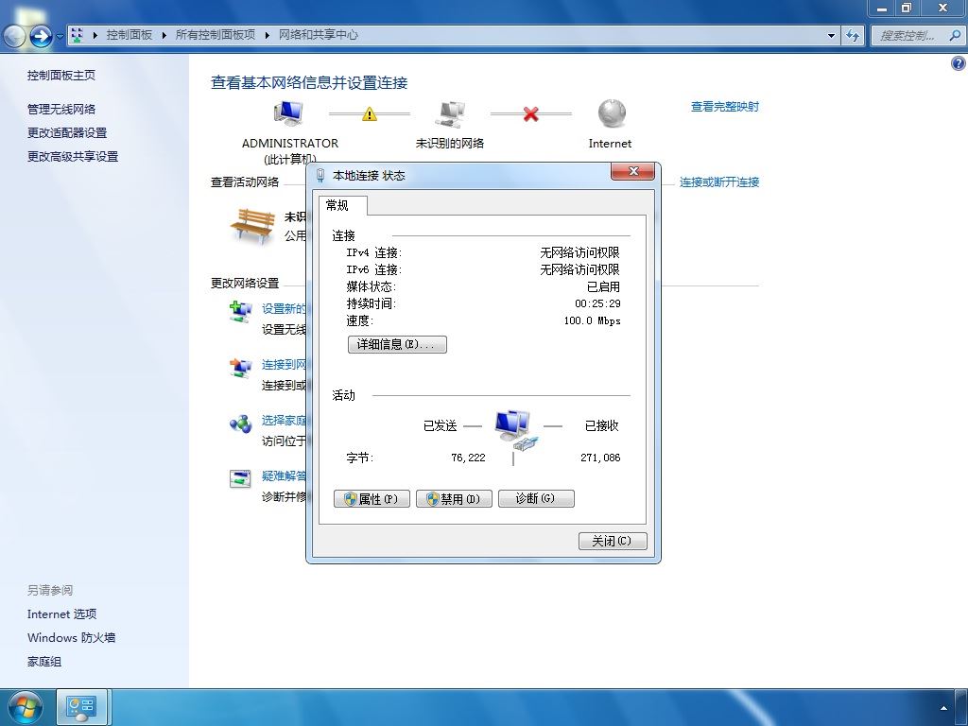Click the Control Panel taskbar icon
Screen dimensions: 968x726
[x=82, y=707]
